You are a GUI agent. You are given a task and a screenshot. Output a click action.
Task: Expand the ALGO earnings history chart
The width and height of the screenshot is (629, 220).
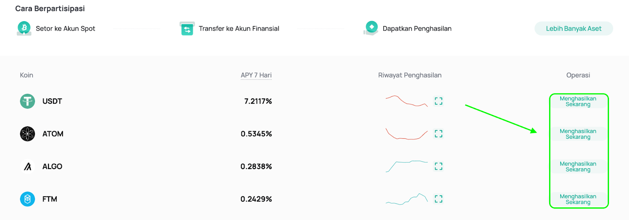point(439,166)
